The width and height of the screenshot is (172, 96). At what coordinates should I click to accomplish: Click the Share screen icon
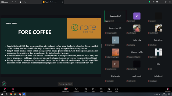tap(101, 89)
